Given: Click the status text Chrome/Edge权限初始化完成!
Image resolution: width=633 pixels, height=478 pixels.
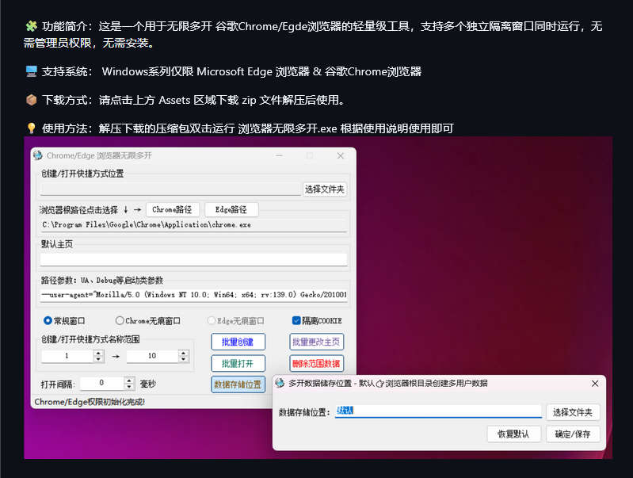Looking at the screenshot, I should 90,402.
